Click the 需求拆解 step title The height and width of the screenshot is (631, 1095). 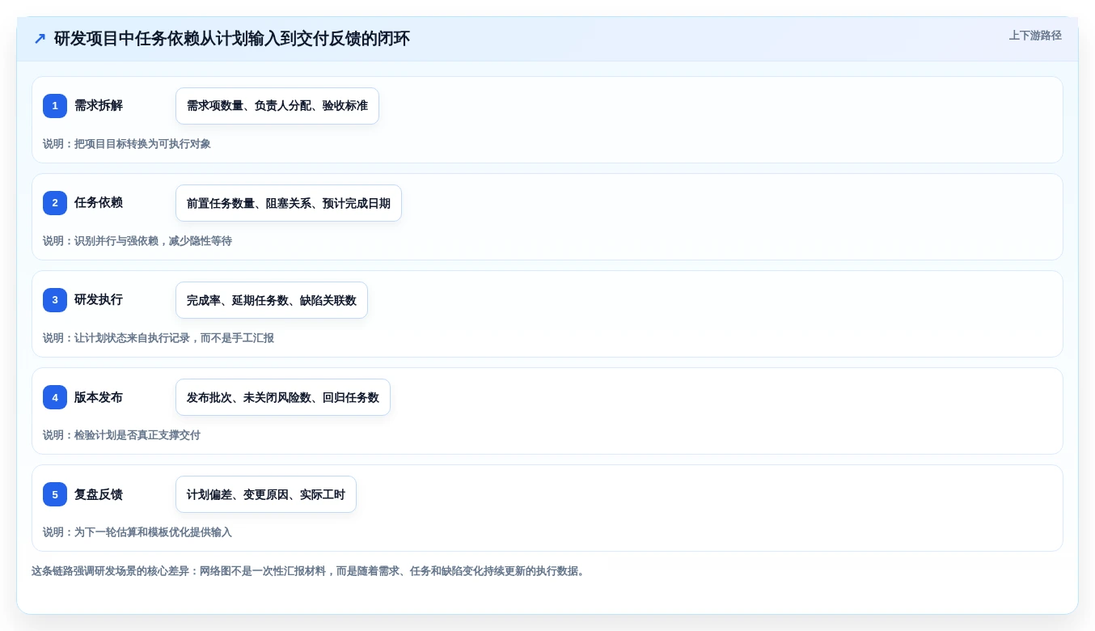point(99,106)
